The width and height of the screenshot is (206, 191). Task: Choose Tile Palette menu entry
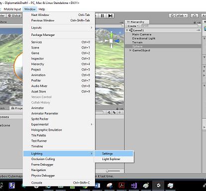pos(59,135)
